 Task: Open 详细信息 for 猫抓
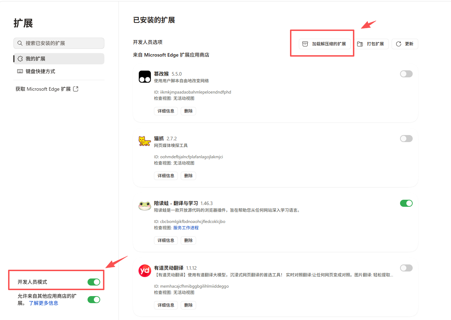coord(166,176)
